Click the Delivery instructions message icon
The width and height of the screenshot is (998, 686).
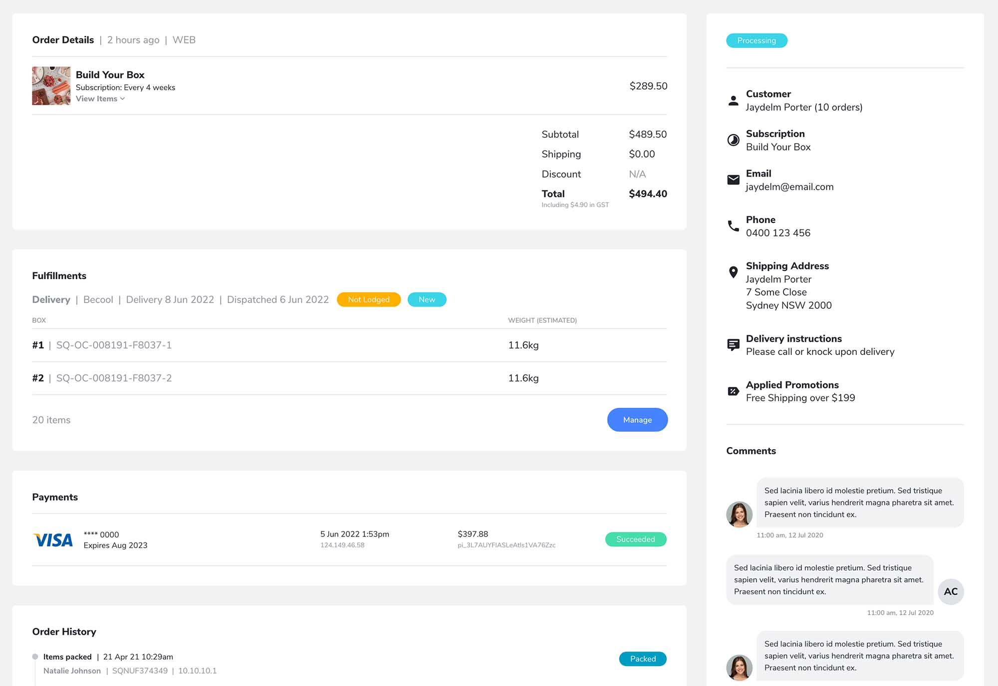click(x=733, y=345)
